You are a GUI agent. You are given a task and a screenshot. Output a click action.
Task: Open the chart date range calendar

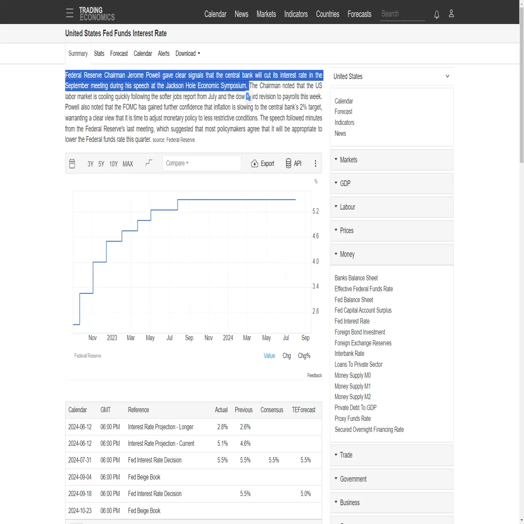tap(72, 163)
